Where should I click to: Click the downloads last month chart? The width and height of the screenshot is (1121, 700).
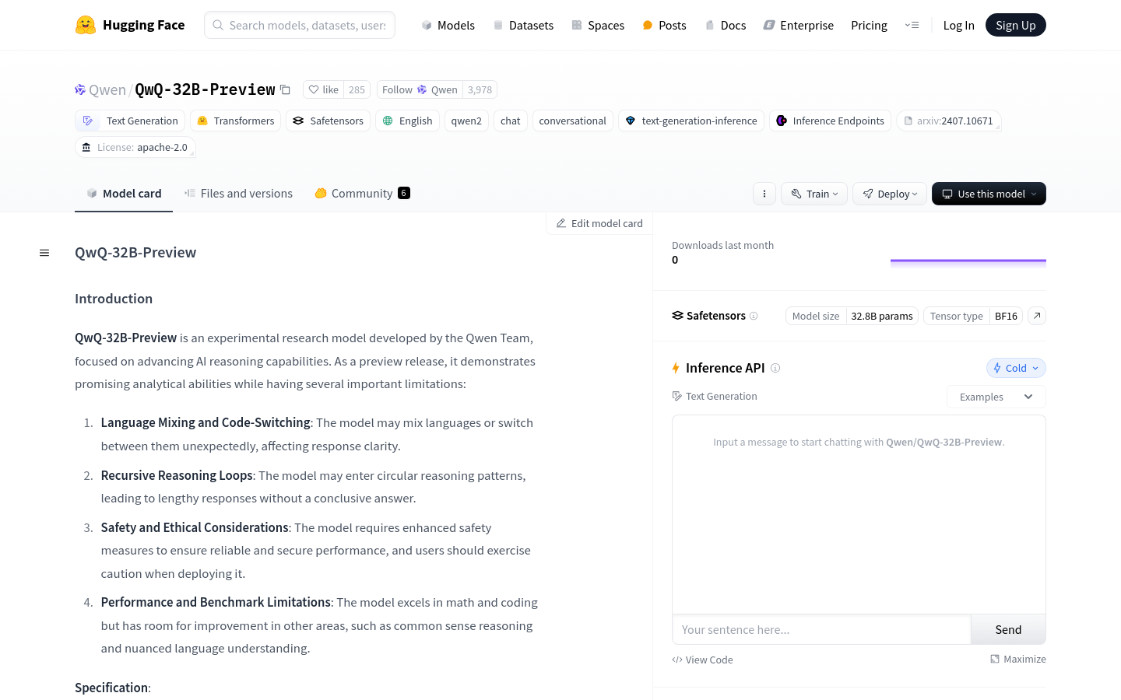(968, 263)
